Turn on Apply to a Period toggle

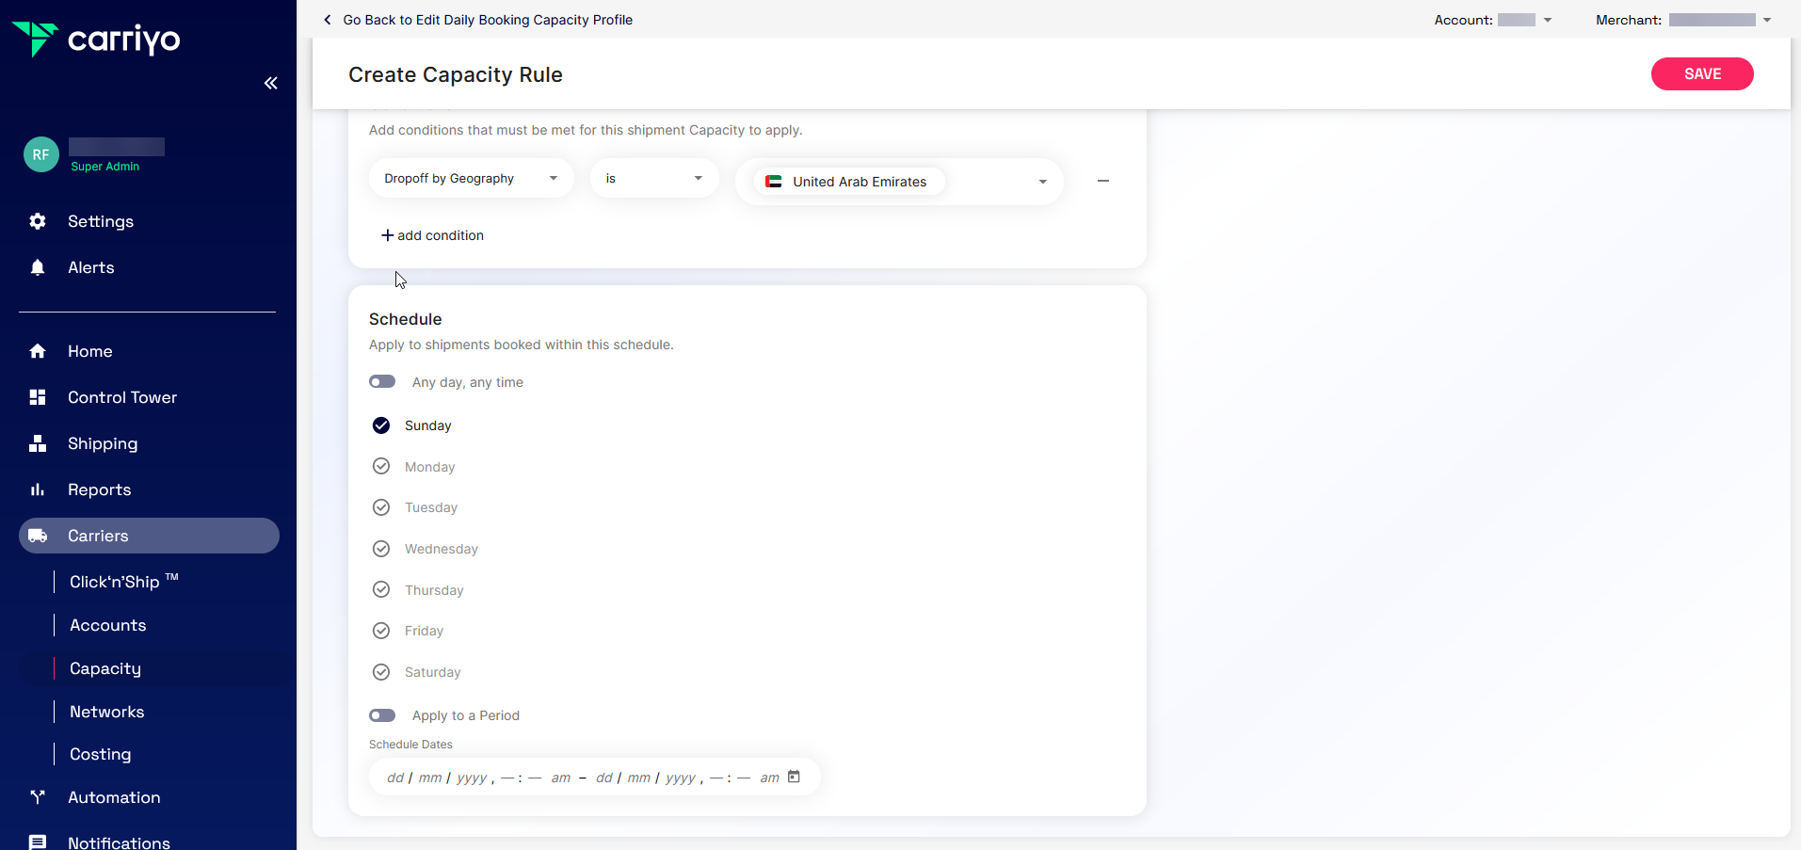tap(382, 715)
